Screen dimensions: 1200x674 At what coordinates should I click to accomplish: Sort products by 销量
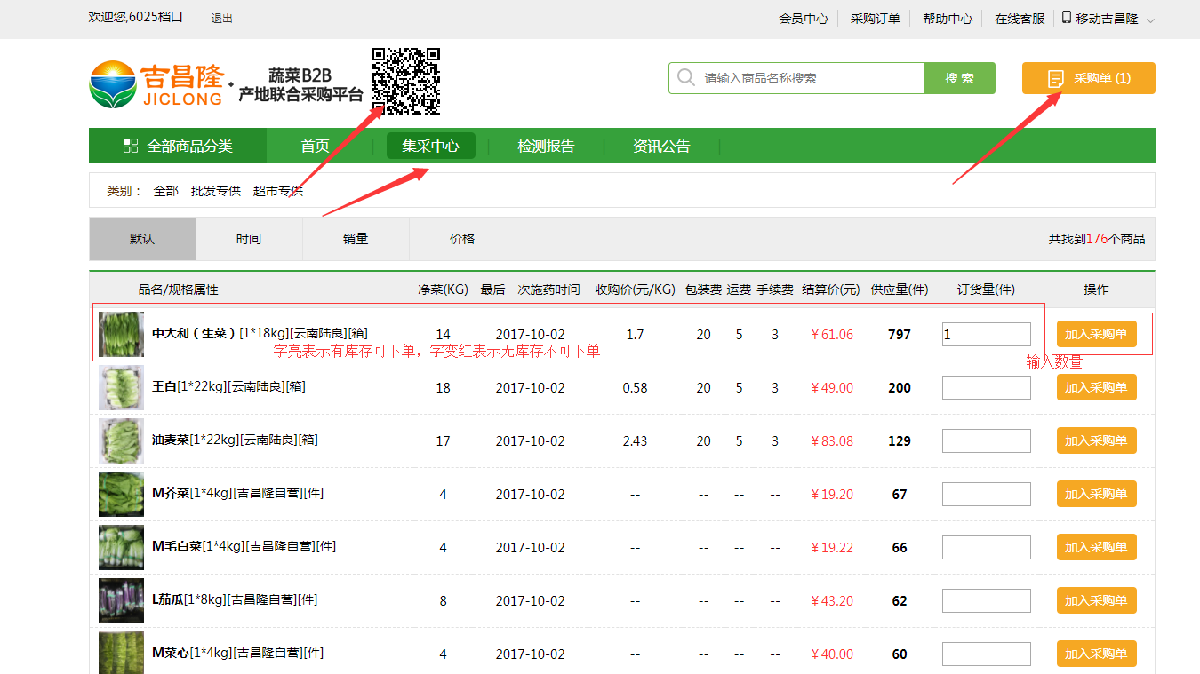pos(356,239)
